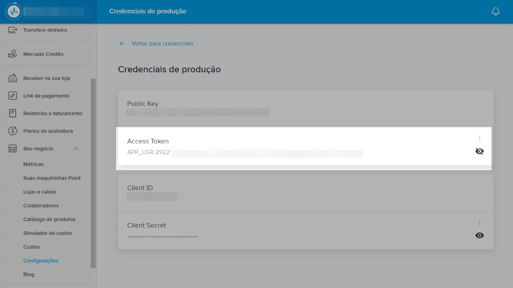Click the Receber na sua loja register icon
This screenshot has height=288, width=513.
(13, 78)
